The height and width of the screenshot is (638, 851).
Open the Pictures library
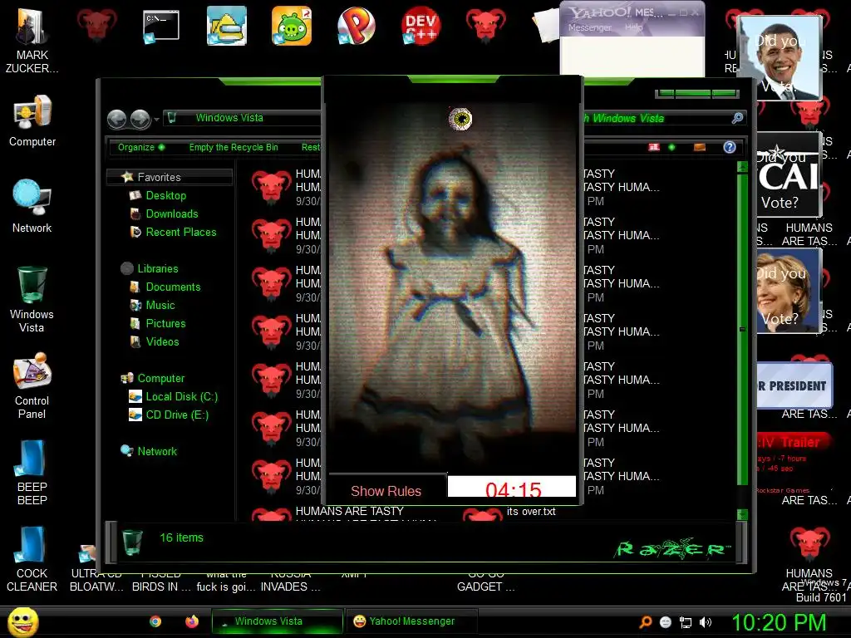165,323
